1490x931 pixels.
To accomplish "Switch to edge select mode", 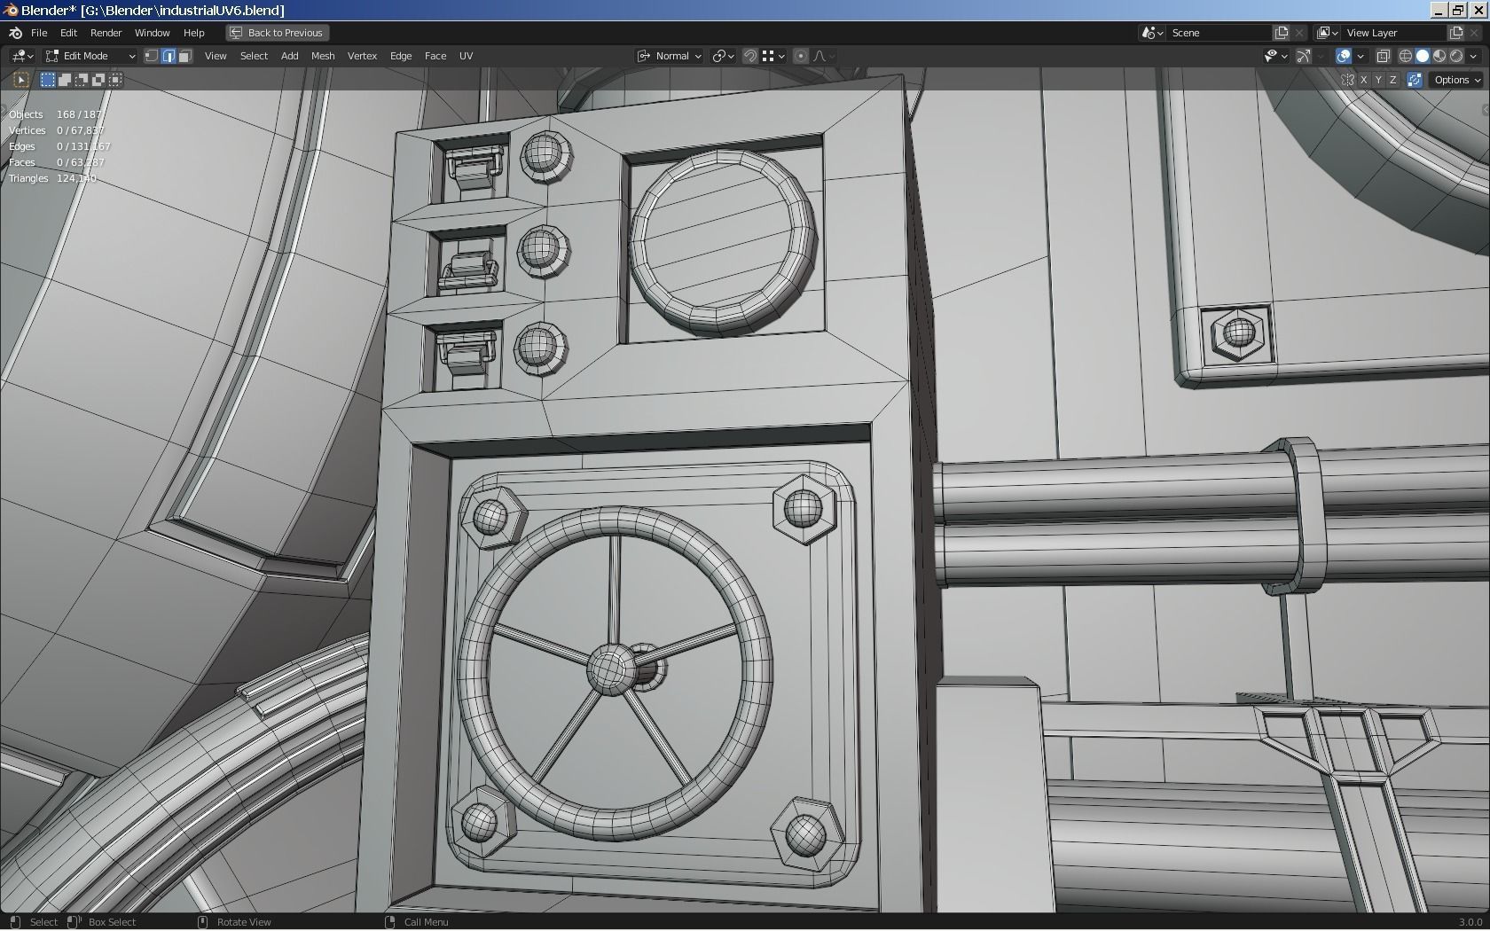I will point(169,56).
